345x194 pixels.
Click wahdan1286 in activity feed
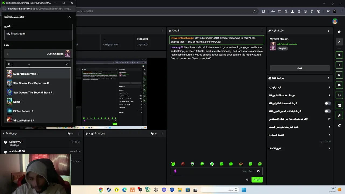[x=17, y=151]
